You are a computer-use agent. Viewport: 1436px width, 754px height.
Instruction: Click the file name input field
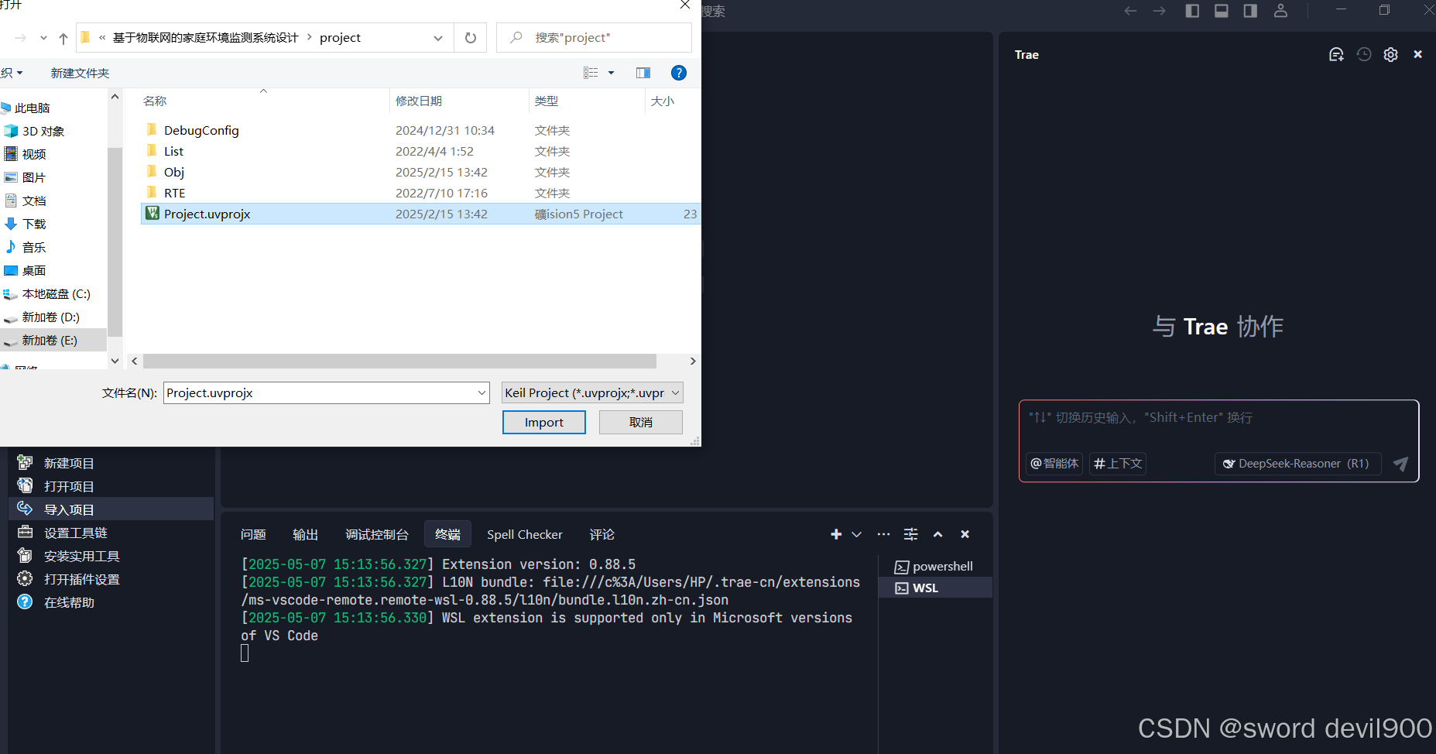[x=320, y=393]
